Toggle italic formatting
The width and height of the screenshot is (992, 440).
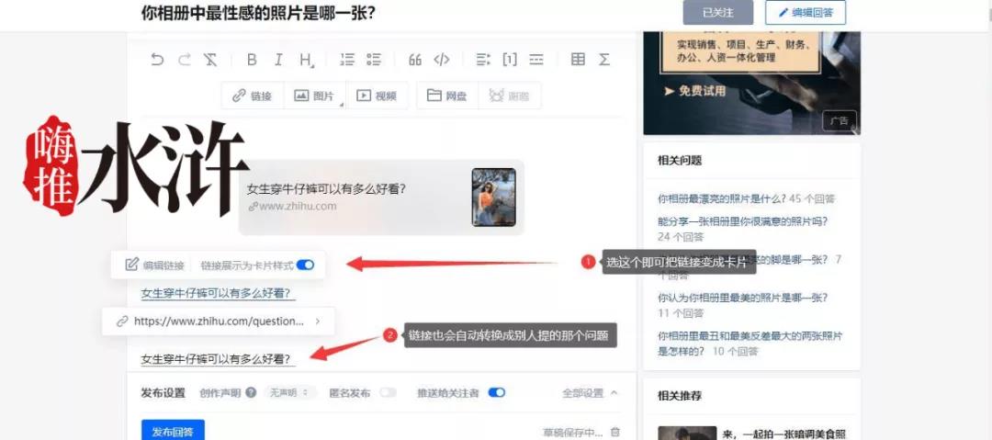[278, 60]
